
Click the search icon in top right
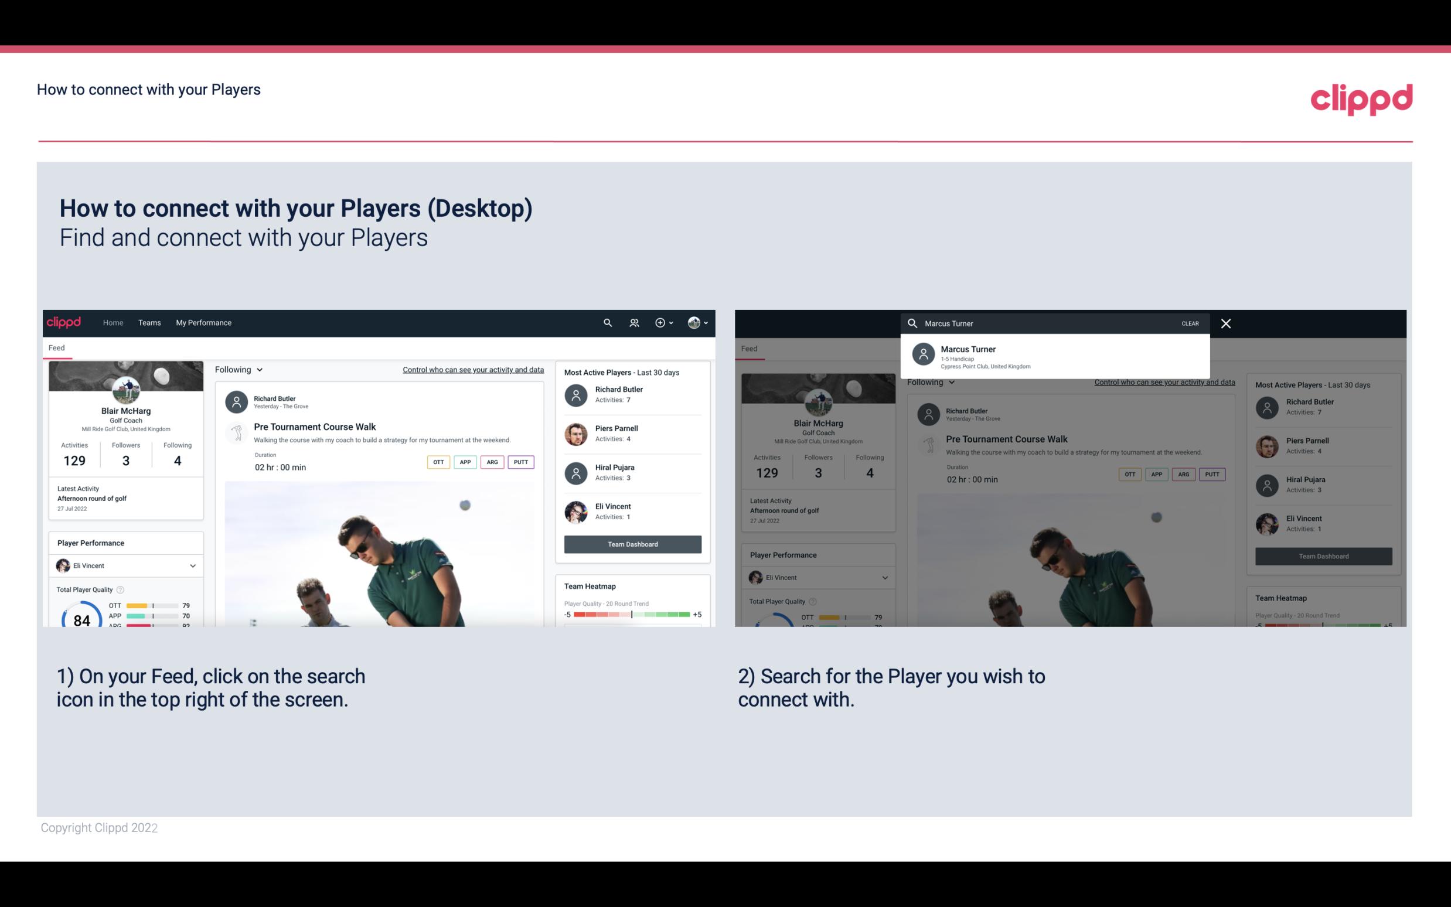[x=605, y=322]
